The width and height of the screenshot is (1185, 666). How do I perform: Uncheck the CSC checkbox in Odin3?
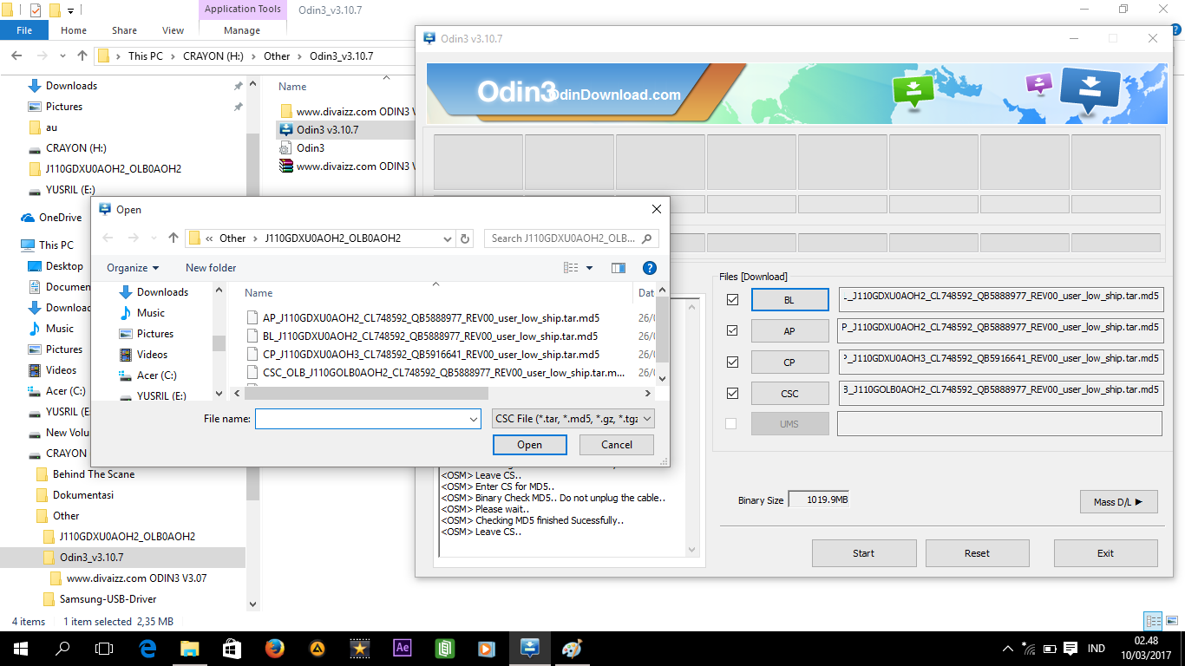pos(733,393)
